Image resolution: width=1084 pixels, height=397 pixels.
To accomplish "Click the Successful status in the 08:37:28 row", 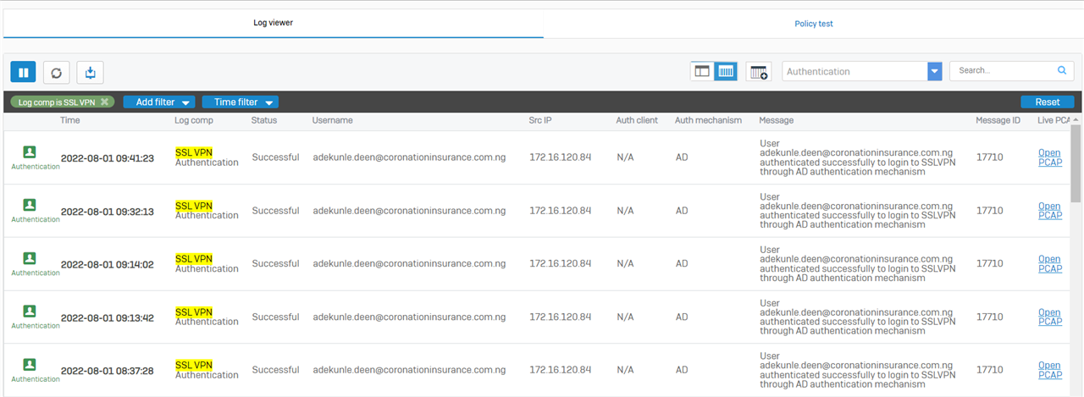I will pyautogui.click(x=275, y=370).
